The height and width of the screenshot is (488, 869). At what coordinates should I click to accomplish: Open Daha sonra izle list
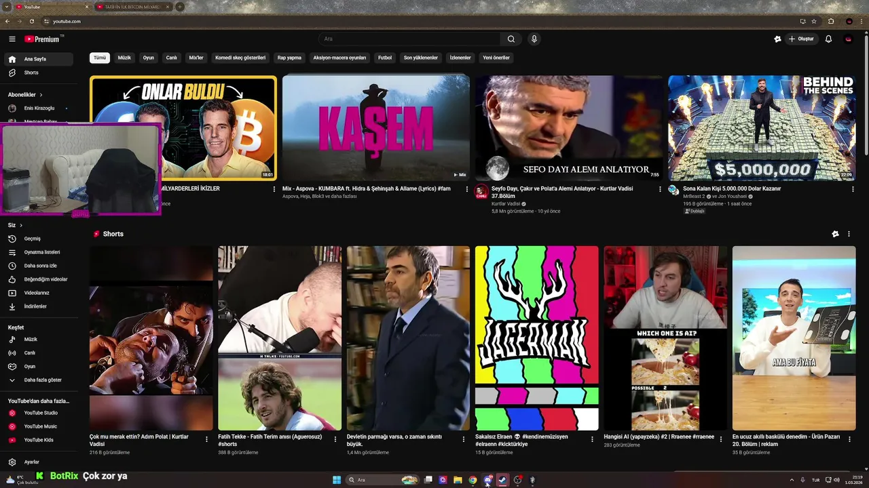pos(38,266)
